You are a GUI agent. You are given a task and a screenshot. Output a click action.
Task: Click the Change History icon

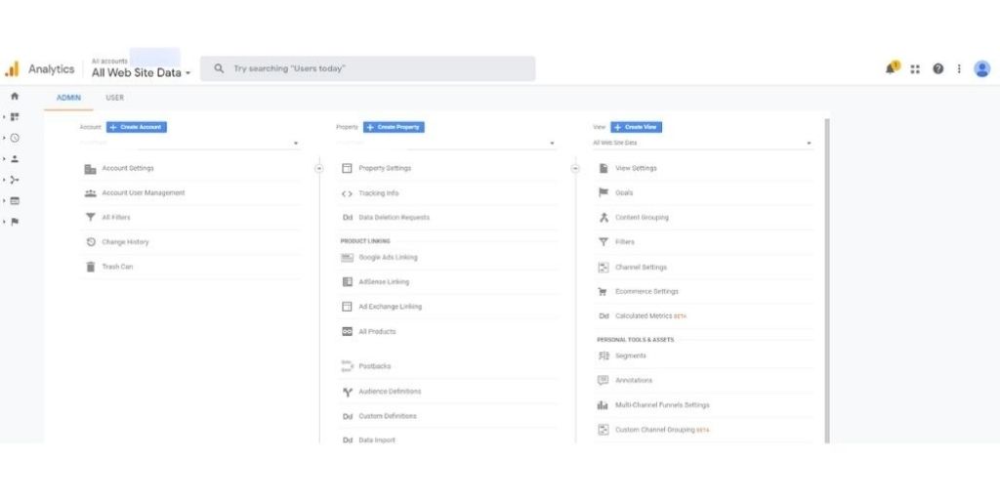point(91,242)
